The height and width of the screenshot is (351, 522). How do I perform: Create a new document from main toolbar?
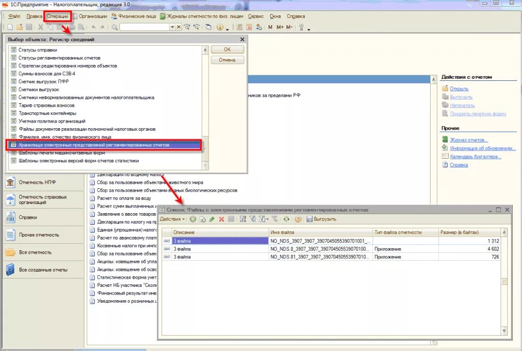pos(10,27)
